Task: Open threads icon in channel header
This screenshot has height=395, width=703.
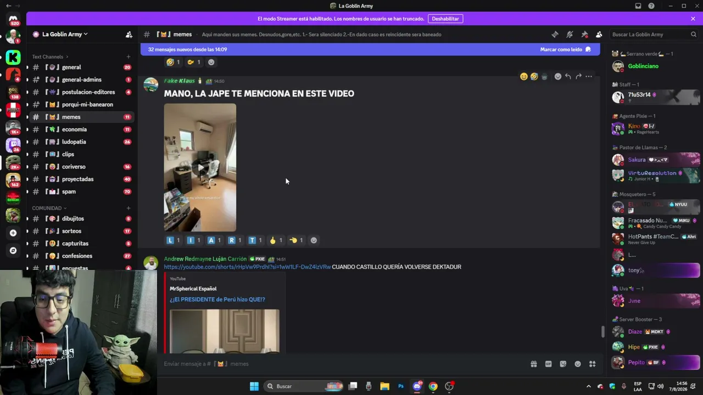Action: click(x=555, y=34)
